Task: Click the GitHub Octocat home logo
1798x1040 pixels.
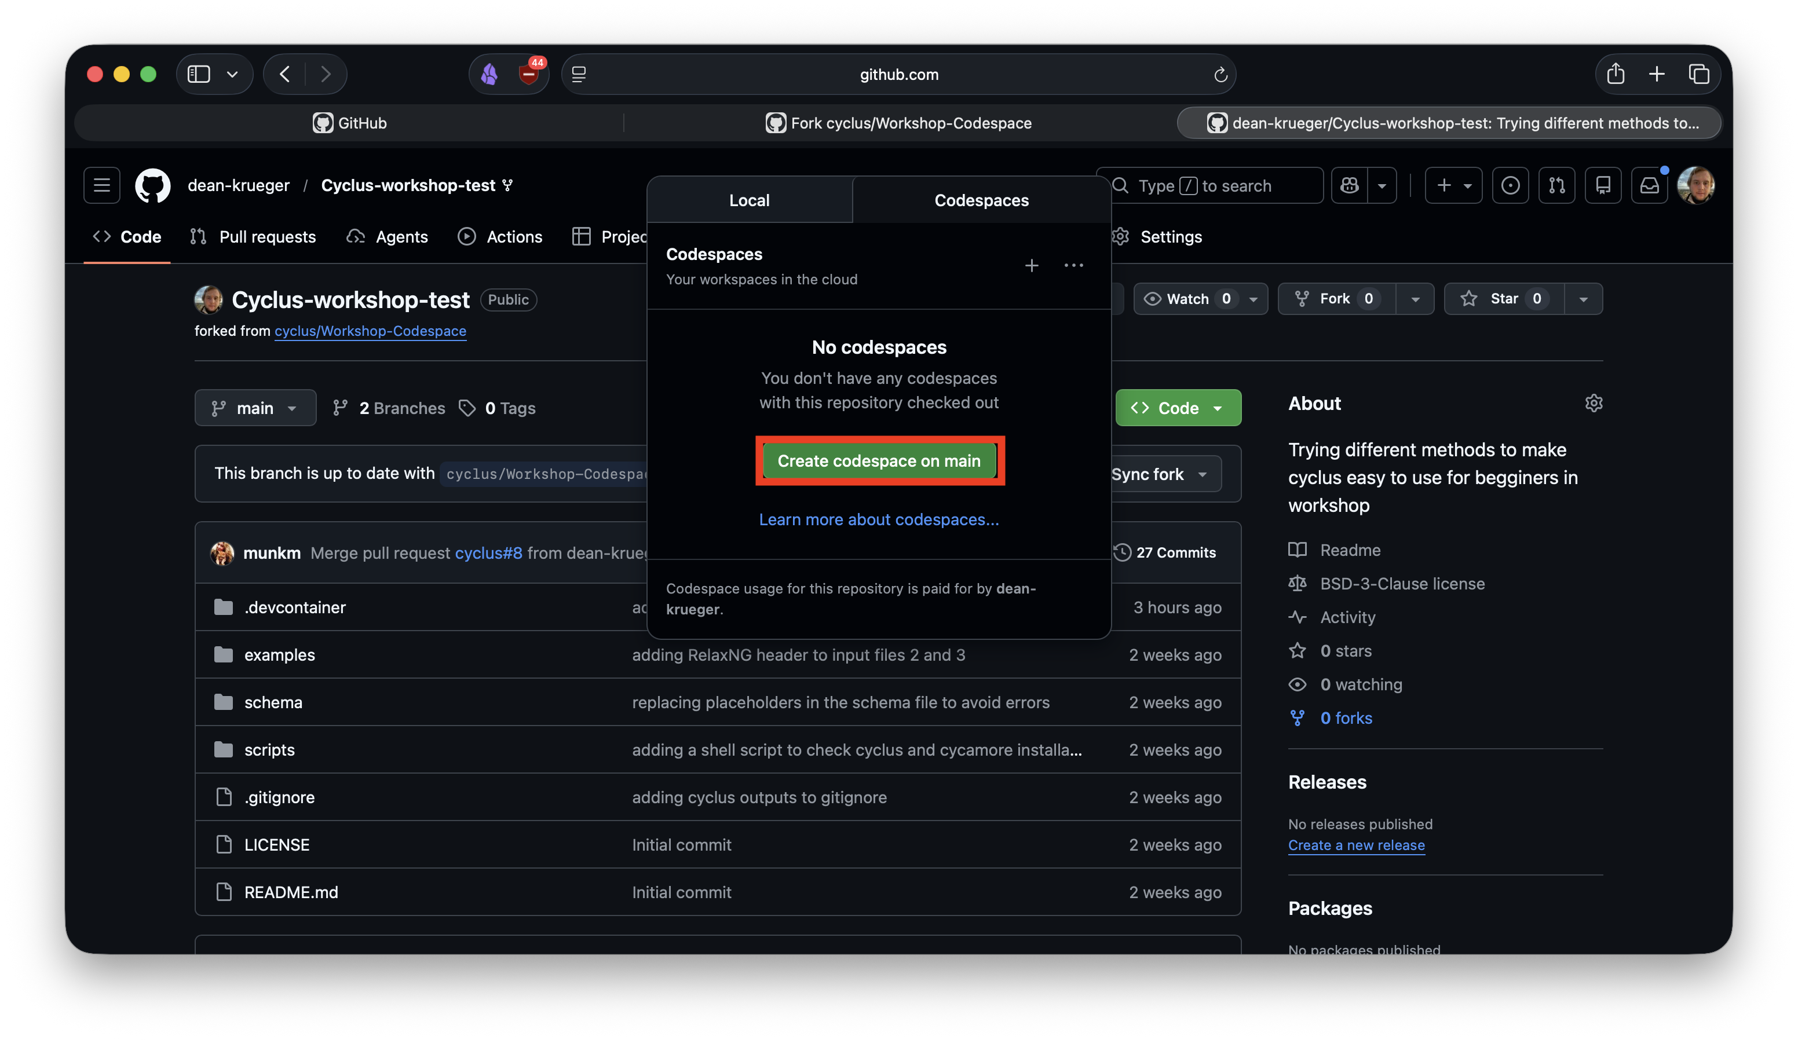Action: tap(153, 185)
